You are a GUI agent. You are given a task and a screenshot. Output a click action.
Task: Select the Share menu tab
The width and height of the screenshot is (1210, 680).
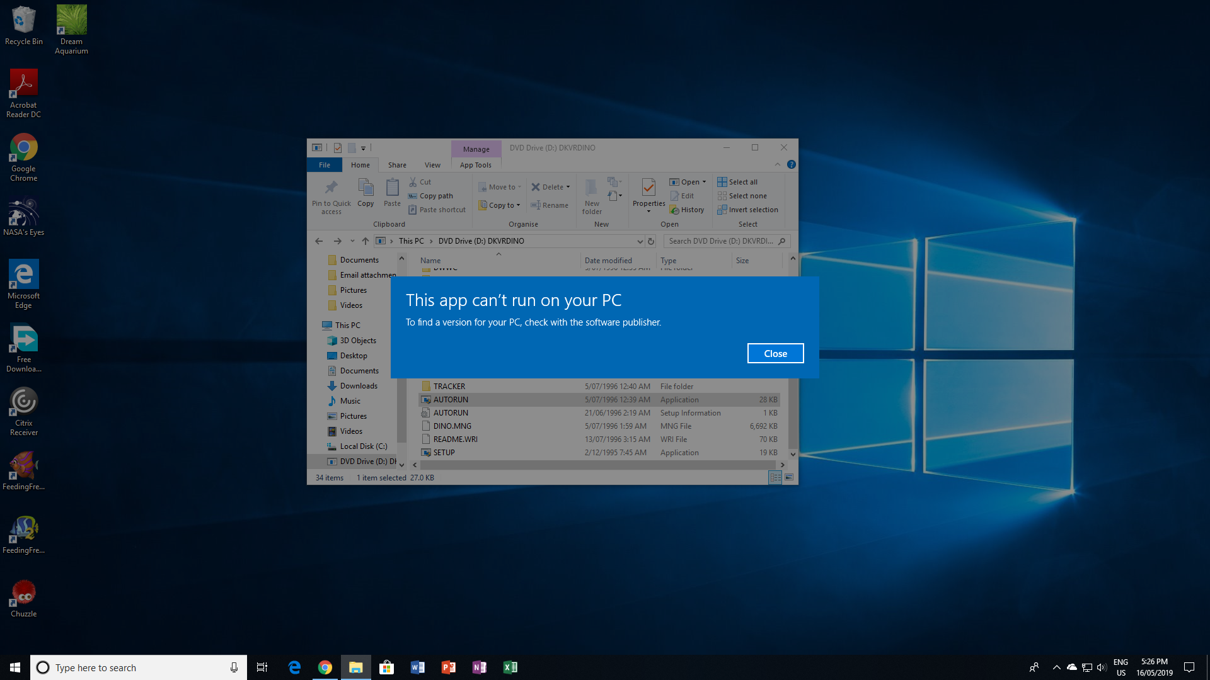[x=397, y=164]
